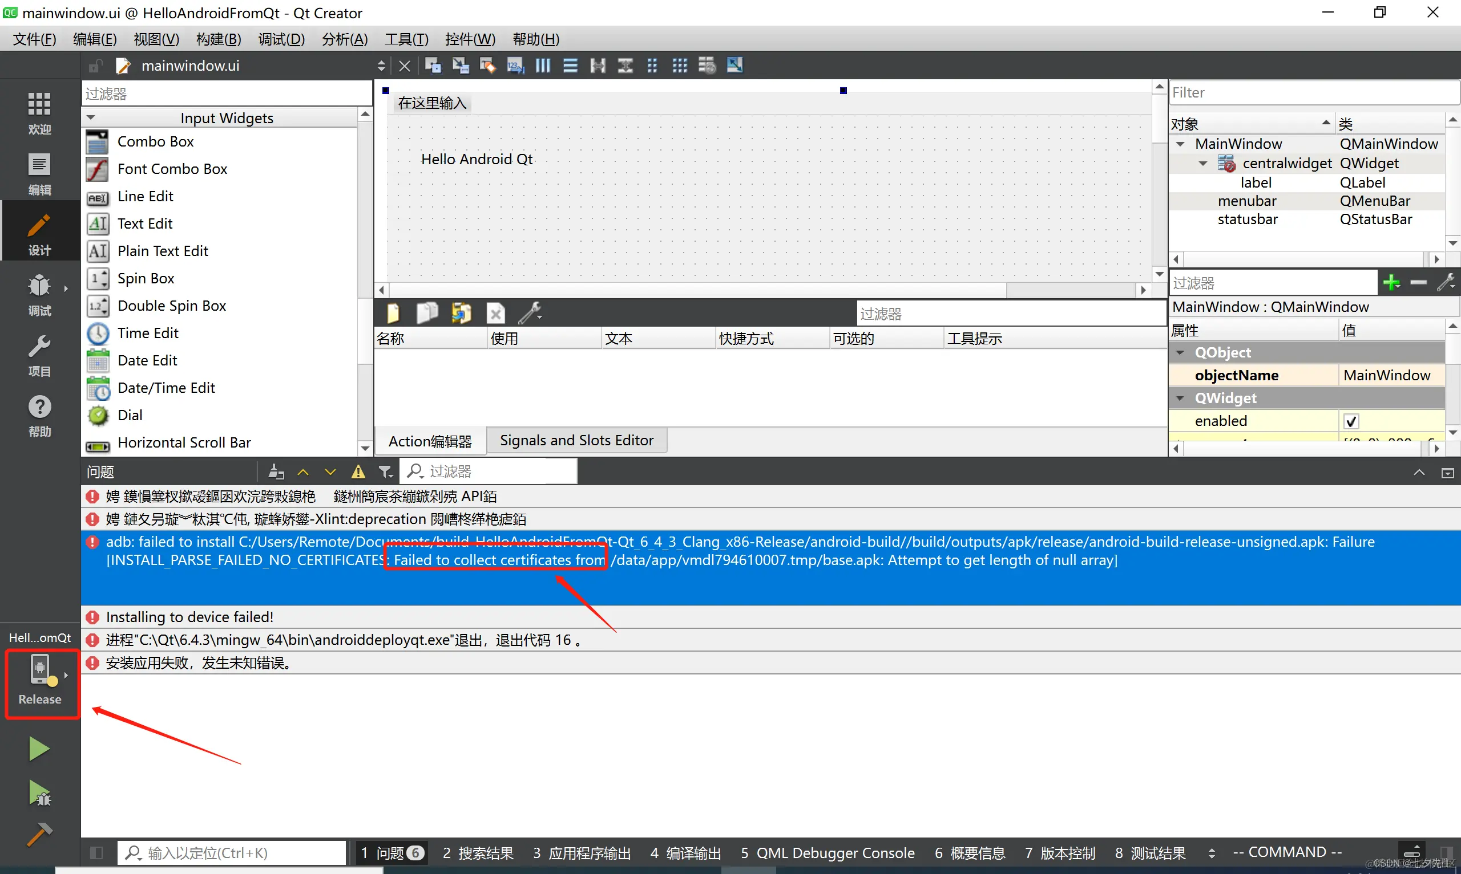Apply grid layout from the toolbar

[680, 66]
